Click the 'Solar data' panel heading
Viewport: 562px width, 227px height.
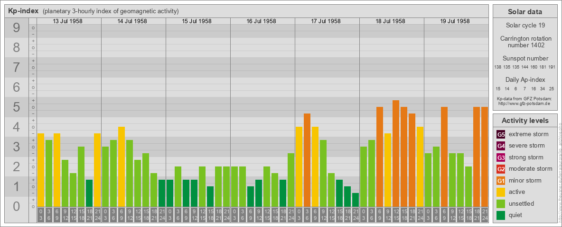(525, 12)
